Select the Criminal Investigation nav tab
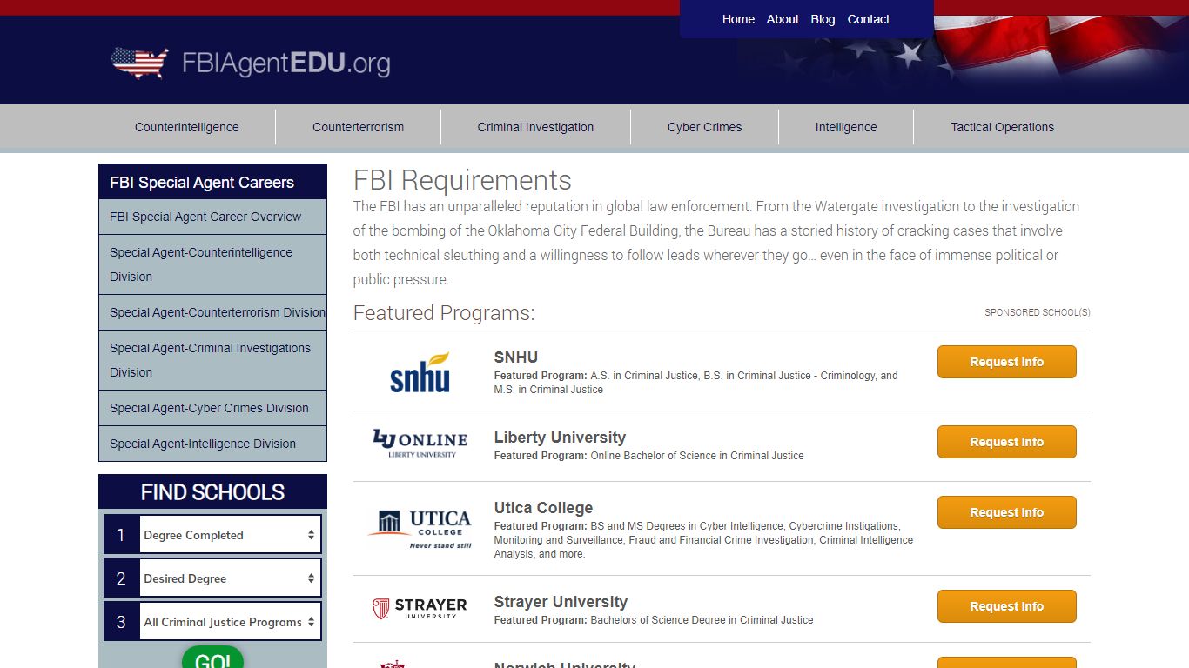The width and height of the screenshot is (1189, 668). pos(535,127)
